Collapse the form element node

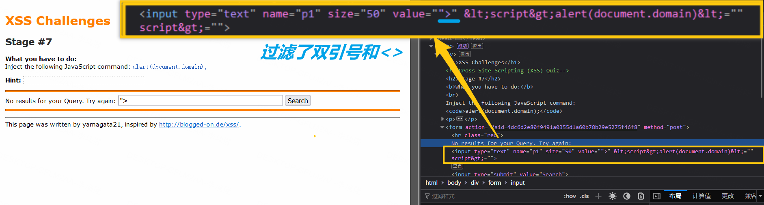[442, 127]
